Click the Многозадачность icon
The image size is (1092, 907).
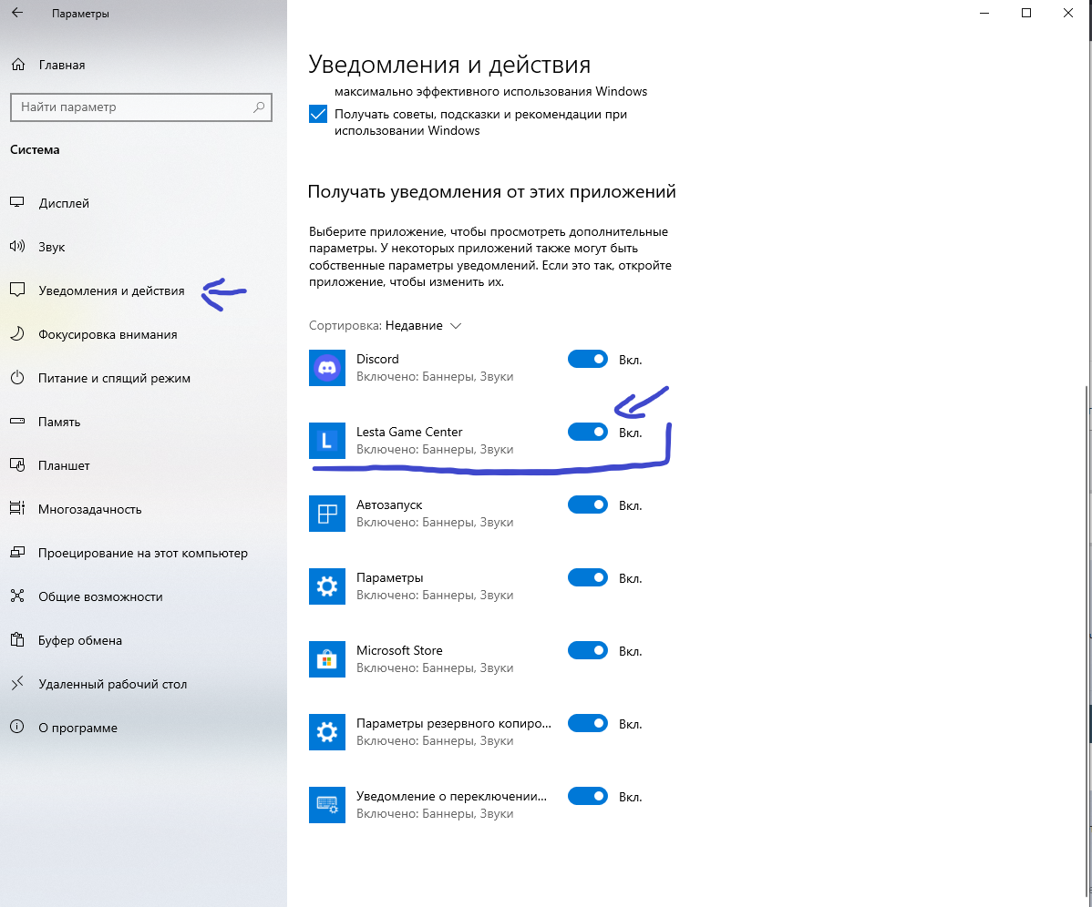coord(17,508)
